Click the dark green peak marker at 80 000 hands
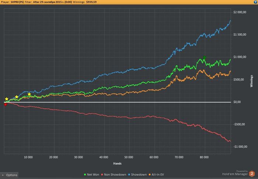Viewport: 258px width, 179px height. point(205,57)
